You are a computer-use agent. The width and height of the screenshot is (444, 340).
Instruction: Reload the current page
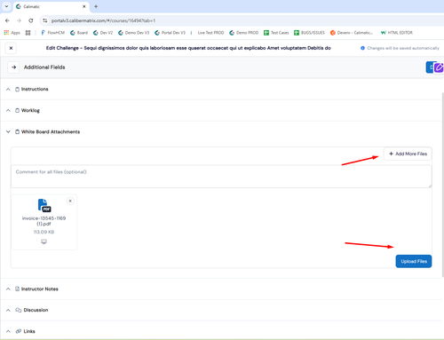(31, 20)
